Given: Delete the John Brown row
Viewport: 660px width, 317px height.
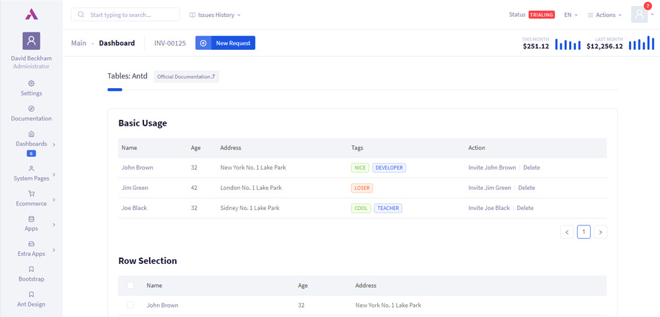Looking at the screenshot, I should coord(531,168).
